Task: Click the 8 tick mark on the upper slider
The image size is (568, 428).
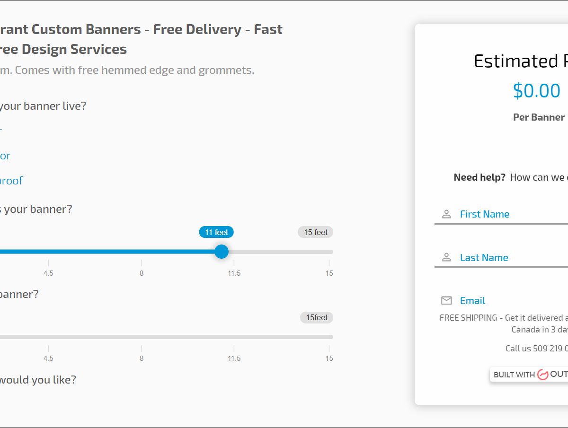Action: pos(142,264)
